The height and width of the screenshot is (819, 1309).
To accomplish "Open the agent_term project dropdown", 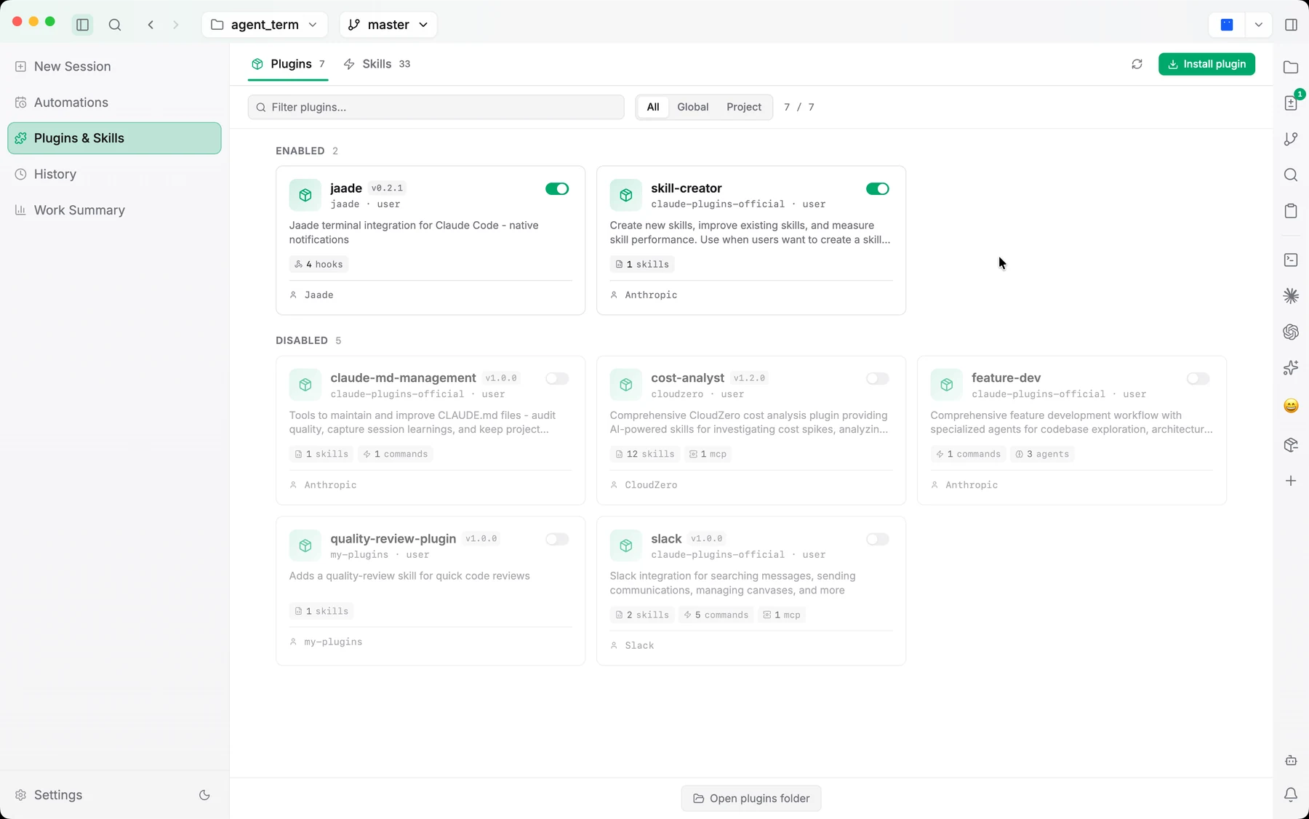I will pos(265,25).
